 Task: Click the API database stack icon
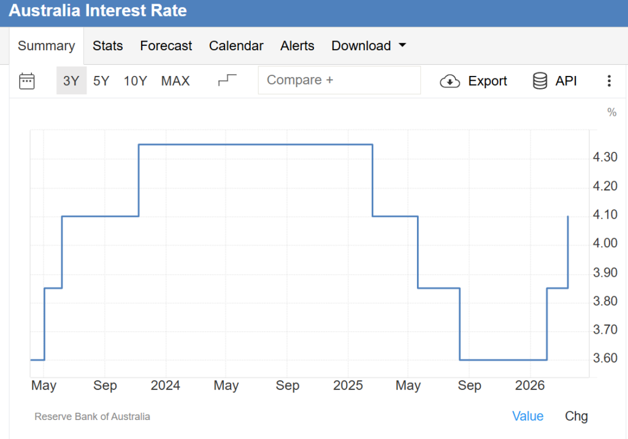[x=540, y=81]
